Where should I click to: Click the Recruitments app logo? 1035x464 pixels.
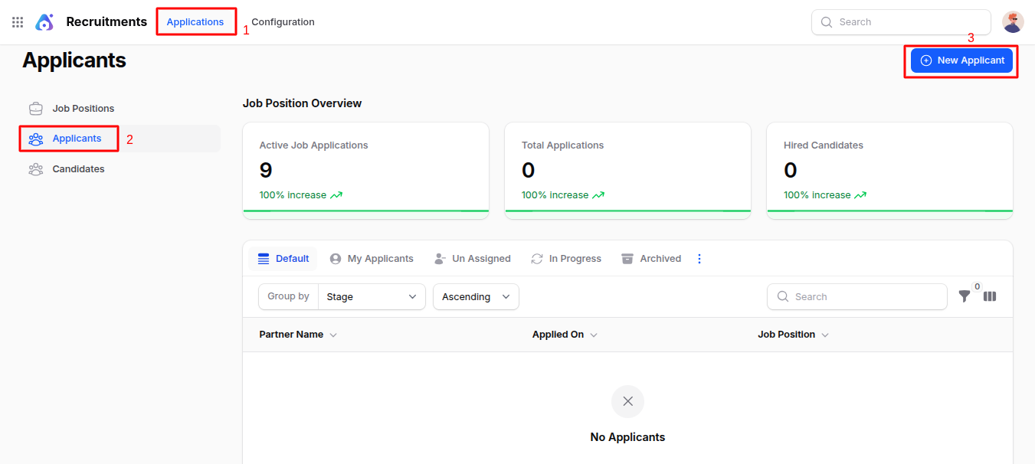44,21
